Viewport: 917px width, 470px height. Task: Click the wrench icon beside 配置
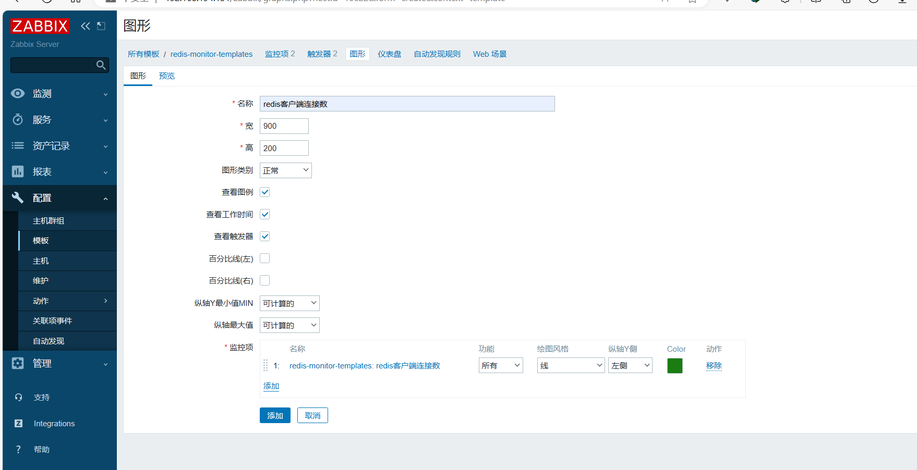click(18, 197)
